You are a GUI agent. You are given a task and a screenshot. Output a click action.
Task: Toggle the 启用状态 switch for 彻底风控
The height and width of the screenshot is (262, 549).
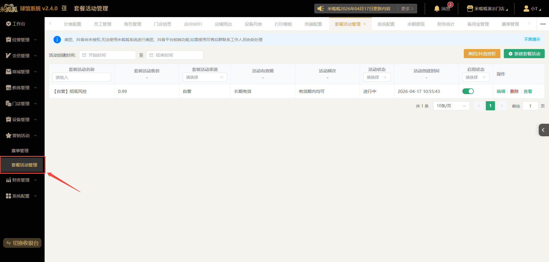pos(468,91)
